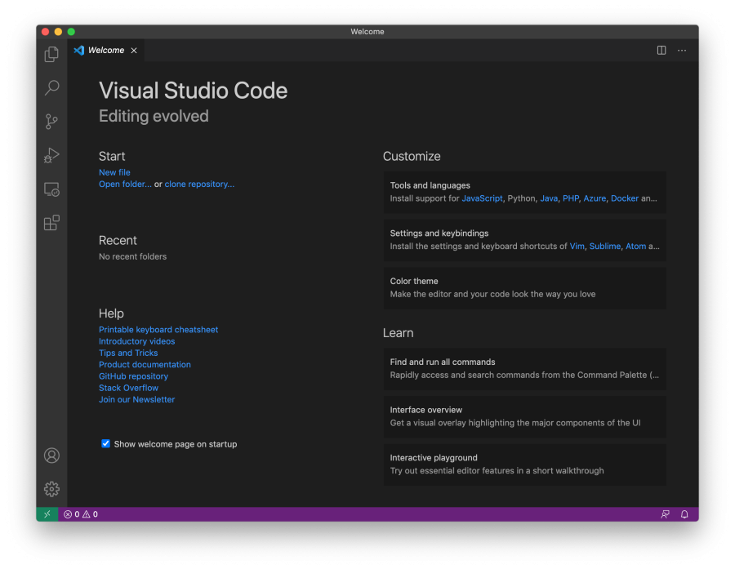The height and width of the screenshot is (569, 735).
Task: Click the Settings and keybindings heading
Action: coord(439,233)
